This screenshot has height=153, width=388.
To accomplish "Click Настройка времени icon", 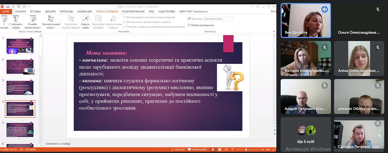I will [98, 19].
